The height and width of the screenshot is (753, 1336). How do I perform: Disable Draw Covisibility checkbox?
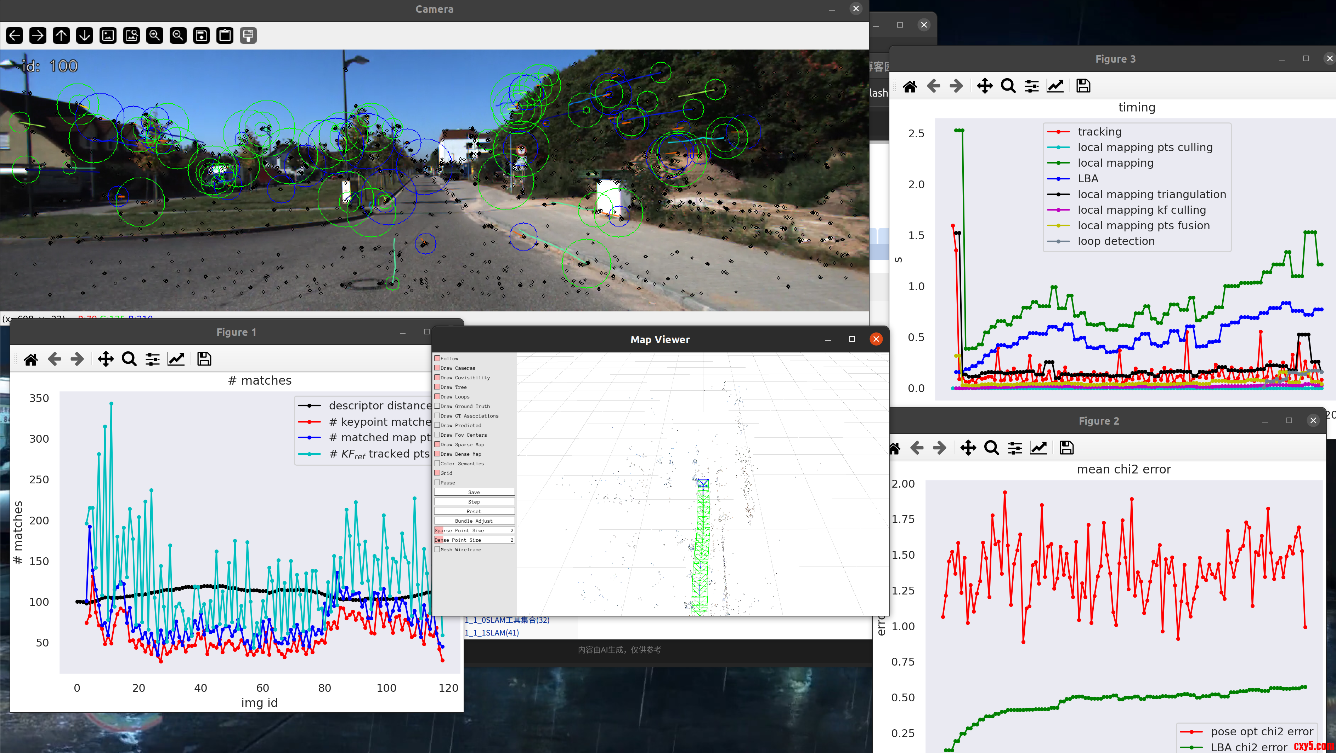coord(437,377)
